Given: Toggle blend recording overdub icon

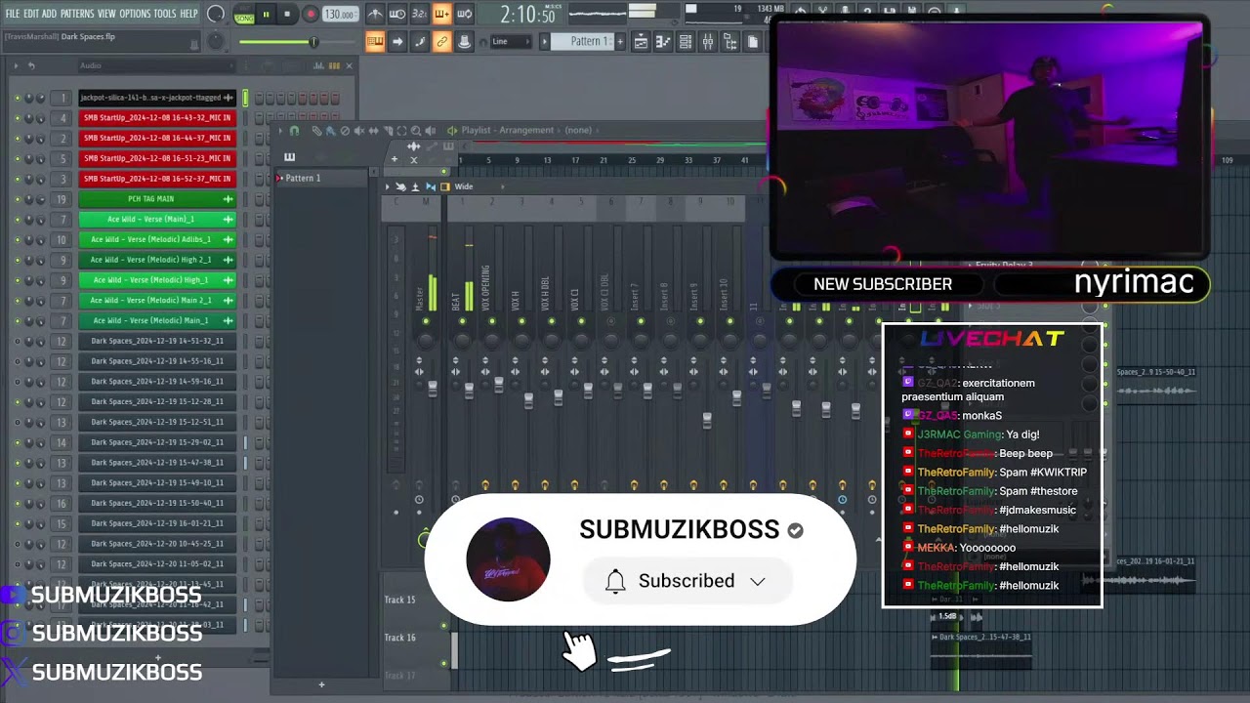Looking at the screenshot, I should coord(441,15).
